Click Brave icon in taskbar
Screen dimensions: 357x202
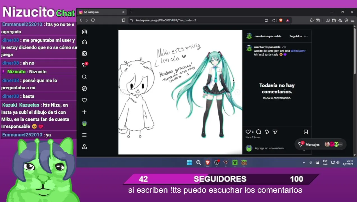[208, 163]
